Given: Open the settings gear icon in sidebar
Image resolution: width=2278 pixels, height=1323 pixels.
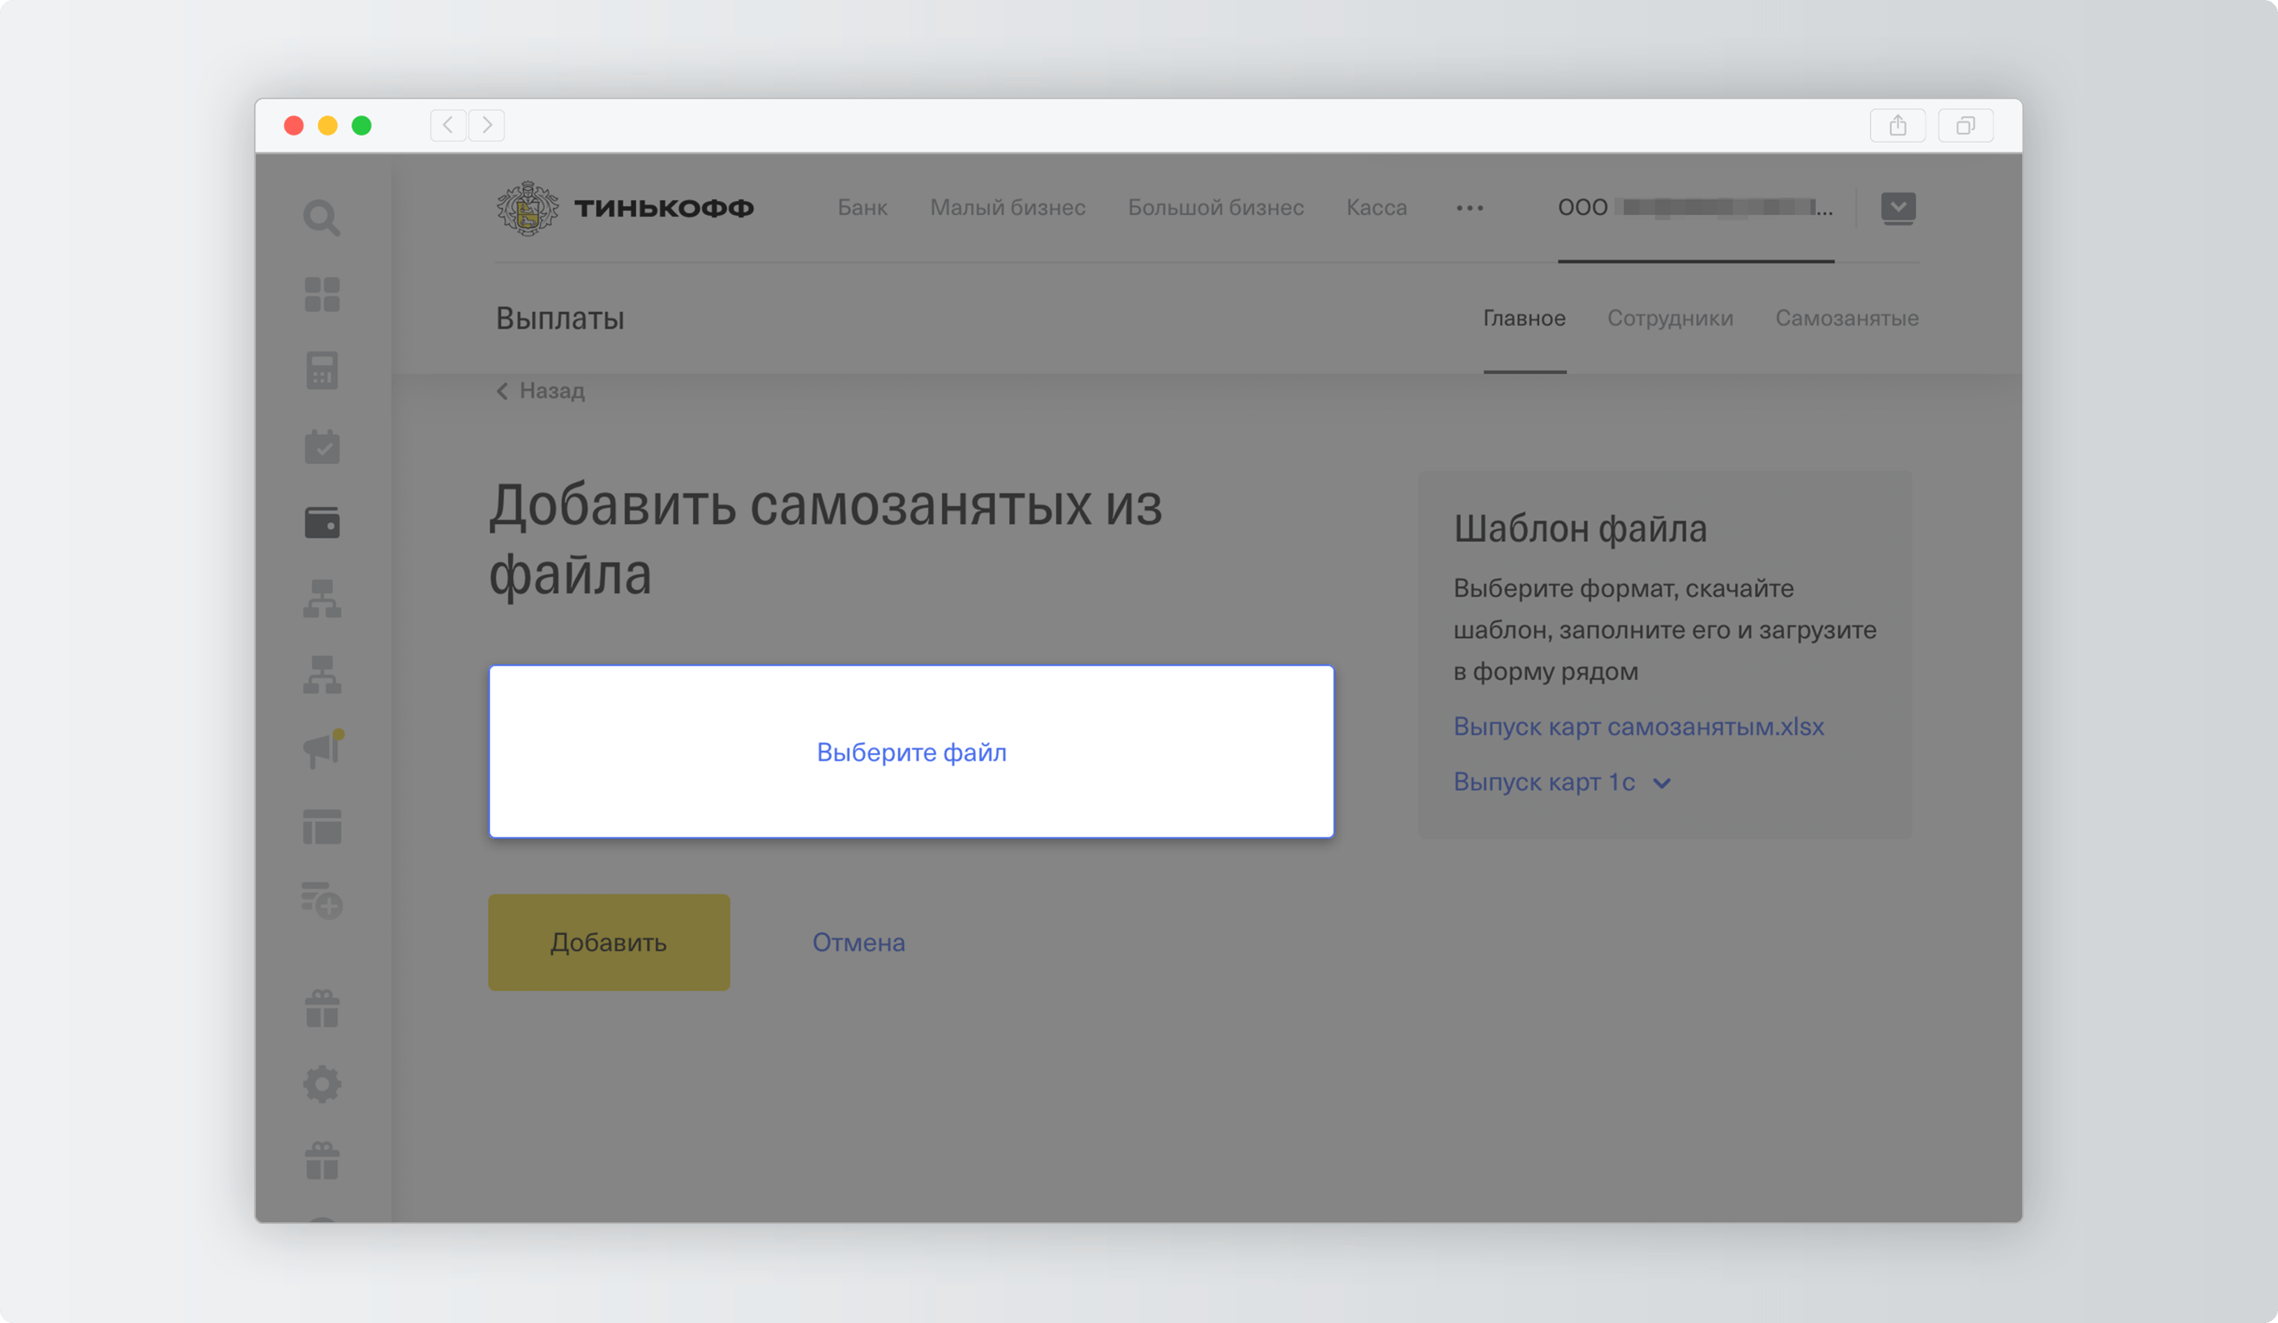Looking at the screenshot, I should (322, 1084).
